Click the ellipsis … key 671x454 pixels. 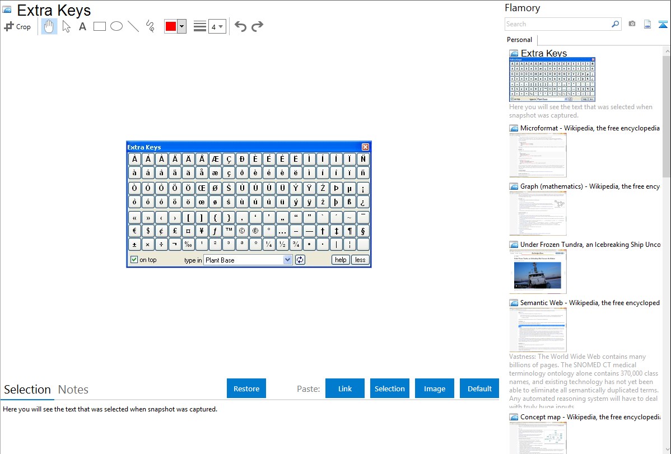coord(282,231)
